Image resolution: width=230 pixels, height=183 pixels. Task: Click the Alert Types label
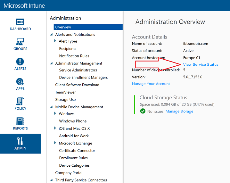click(x=68, y=41)
